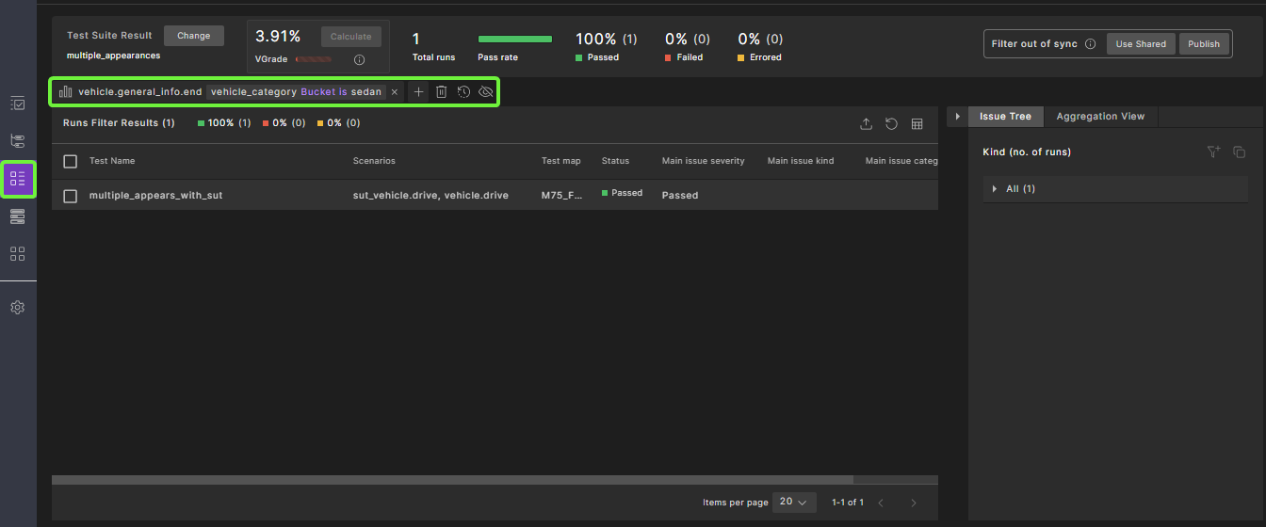Switch to the Aggregation View tab
This screenshot has height=527, width=1266.
(x=1100, y=117)
